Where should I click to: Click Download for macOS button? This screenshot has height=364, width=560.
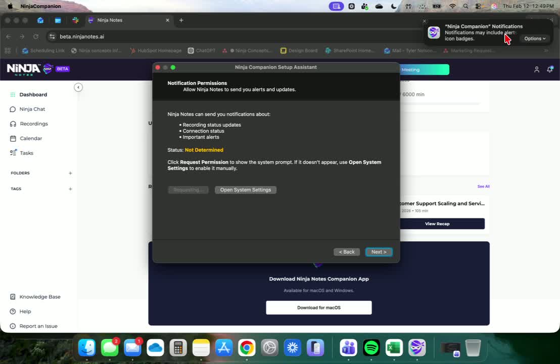coord(318,307)
